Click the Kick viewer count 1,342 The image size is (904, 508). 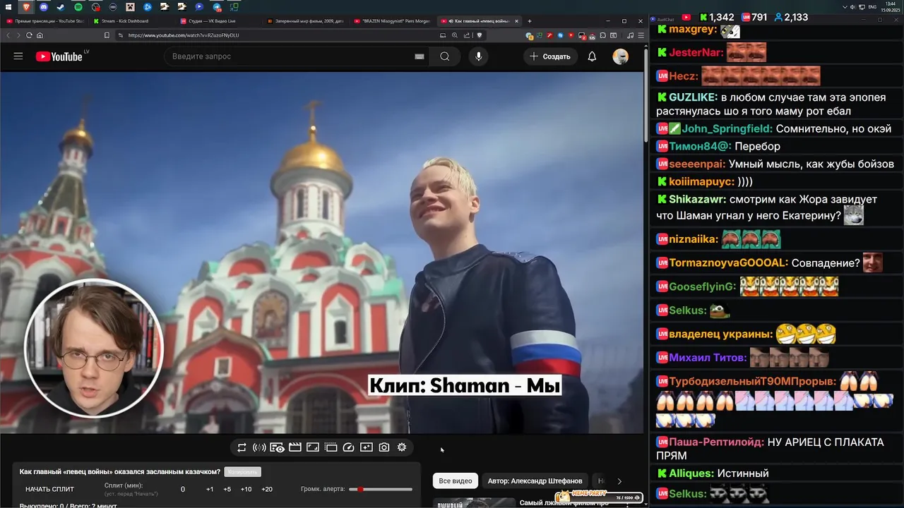click(x=717, y=17)
